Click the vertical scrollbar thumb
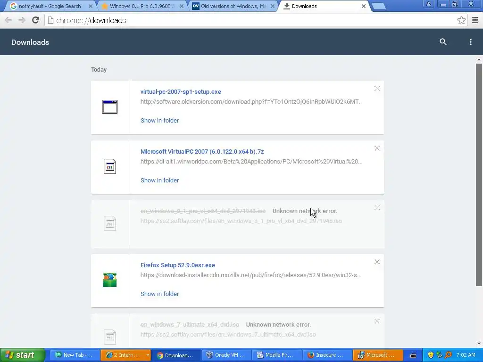Image resolution: width=483 pixels, height=362 pixels. click(479, 175)
